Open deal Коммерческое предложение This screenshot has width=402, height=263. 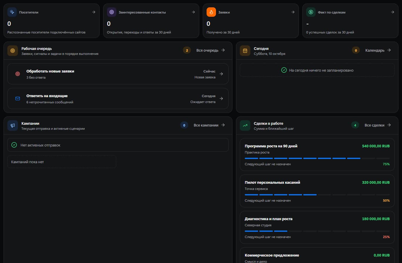[317, 255]
